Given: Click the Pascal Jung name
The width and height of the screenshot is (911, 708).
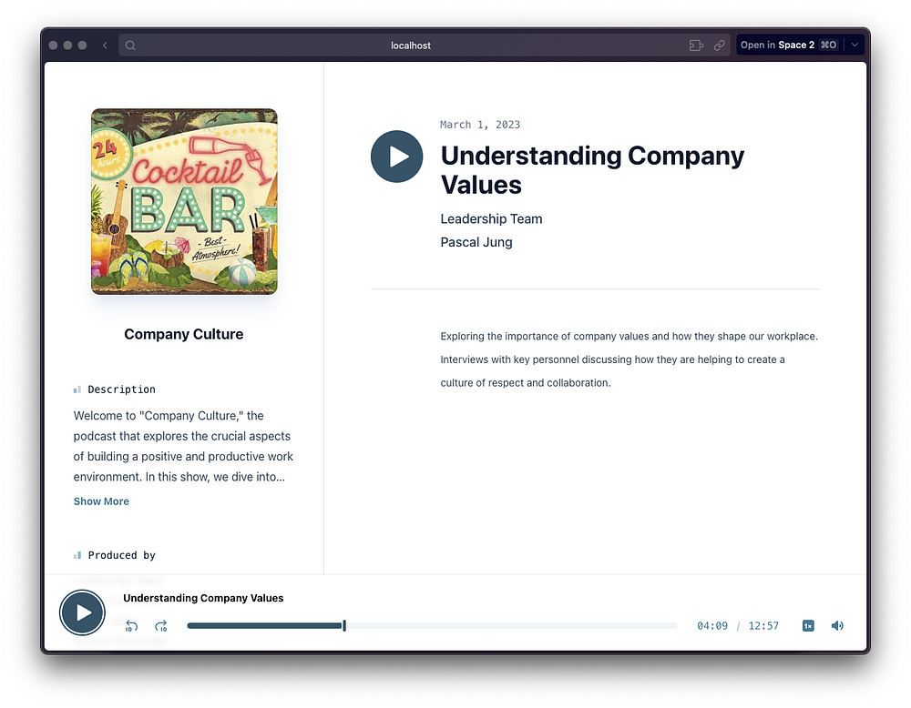Looking at the screenshot, I should (x=476, y=242).
